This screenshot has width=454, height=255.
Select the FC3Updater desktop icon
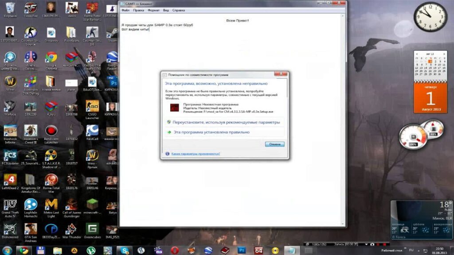tap(10, 158)
